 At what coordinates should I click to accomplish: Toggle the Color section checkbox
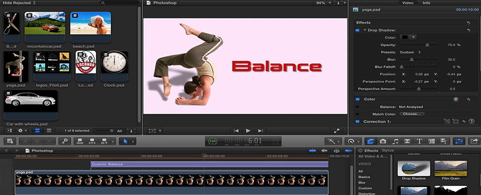pos(357,99)
